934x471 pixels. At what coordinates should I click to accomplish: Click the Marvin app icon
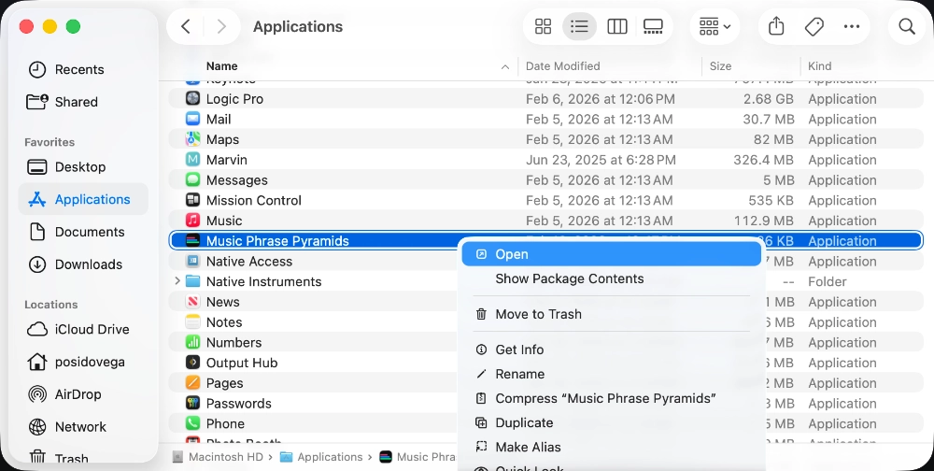pyautogui.click(x=192, y=159)
